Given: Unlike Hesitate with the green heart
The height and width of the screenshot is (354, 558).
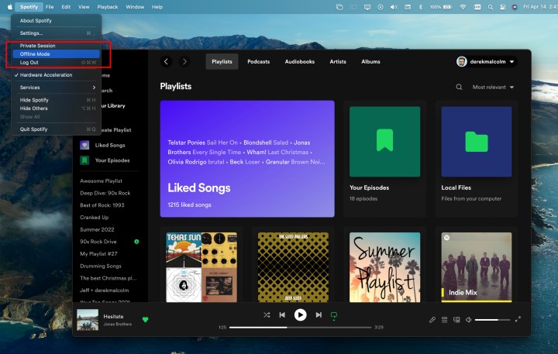Looking at the screenshot, I should [x=145, y=319].
